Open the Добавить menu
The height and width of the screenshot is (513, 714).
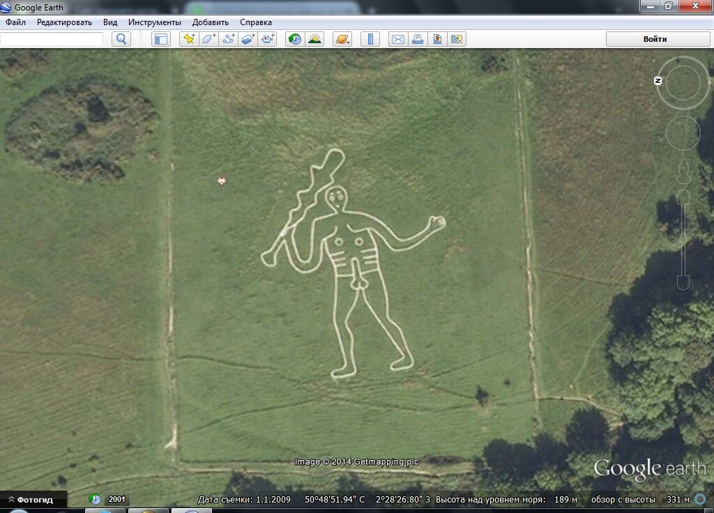[211, 22]
